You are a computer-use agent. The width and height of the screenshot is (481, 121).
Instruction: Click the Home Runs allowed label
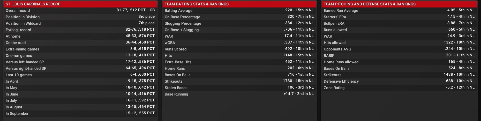point(341,62)
